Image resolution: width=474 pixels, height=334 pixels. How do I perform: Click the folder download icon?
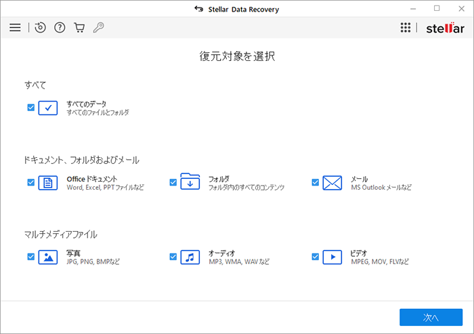point(190,182)
